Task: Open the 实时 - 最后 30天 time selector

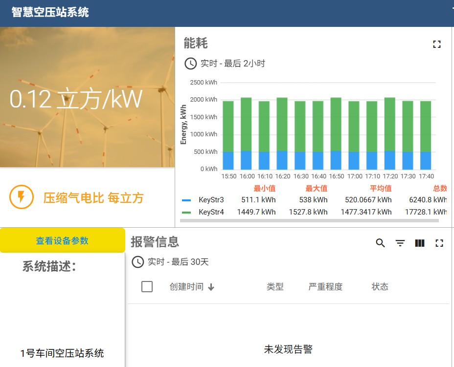Action: [178, 262]
